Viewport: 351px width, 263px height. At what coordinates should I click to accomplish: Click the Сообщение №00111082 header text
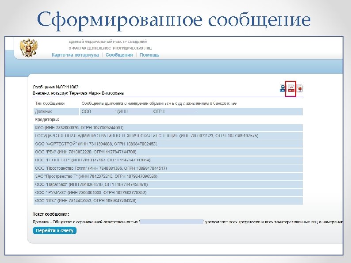[x=55, y=87]
